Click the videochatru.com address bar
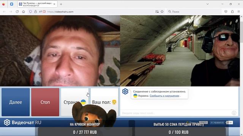Image resolution: width=243 pixels, height=136 pixels. click(x=99, y=12)
